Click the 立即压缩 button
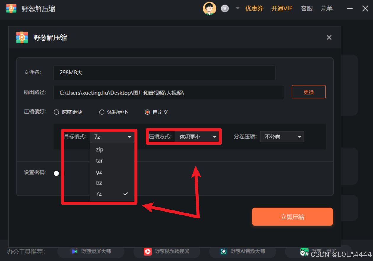The width and height of the screenshot is (373, 261). click(x=292, y=217)
